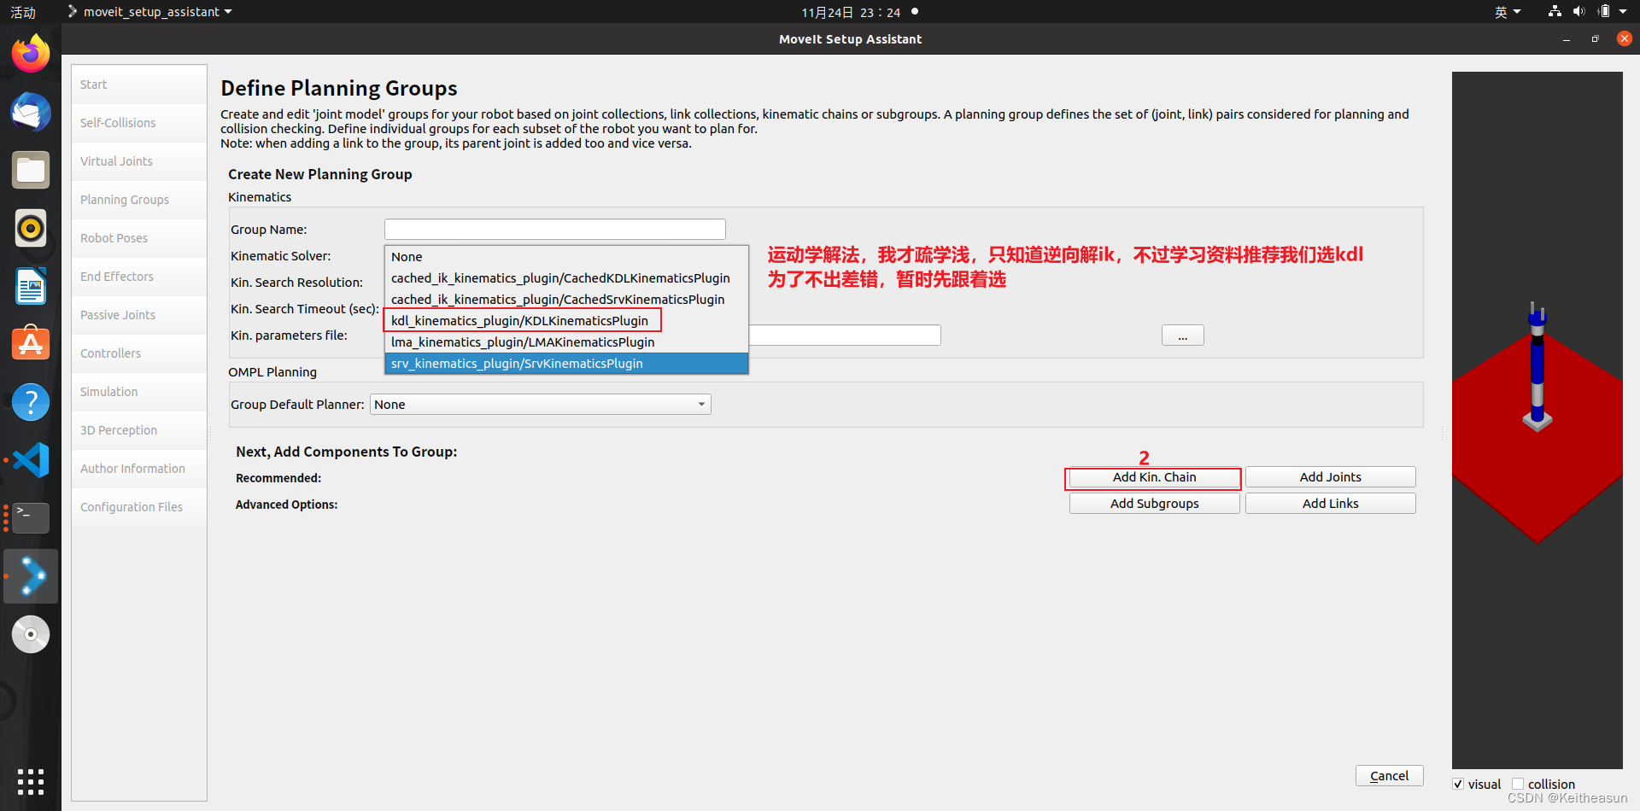The height and width of the screenshot is (811, 1640).
Task: Open Thunderbird mail from the dock
Action: point(31,112)
